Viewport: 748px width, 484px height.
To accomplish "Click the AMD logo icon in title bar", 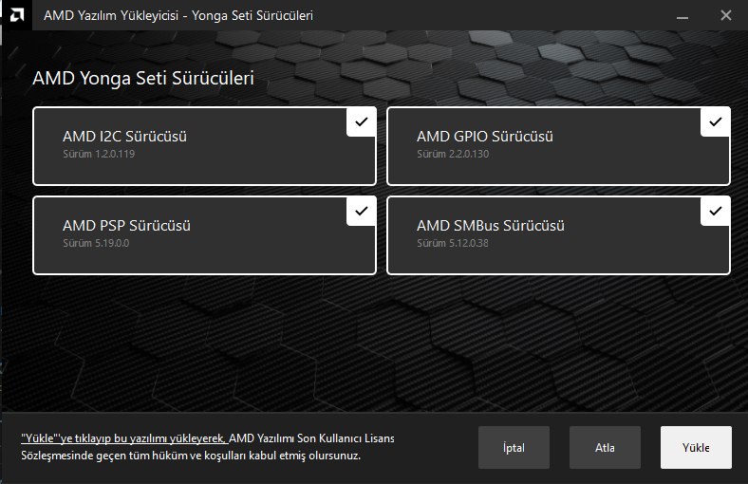I will (17, 15).
